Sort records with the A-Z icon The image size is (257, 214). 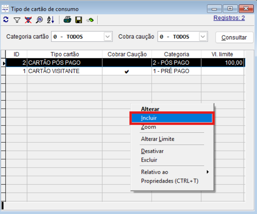(50, 20)
